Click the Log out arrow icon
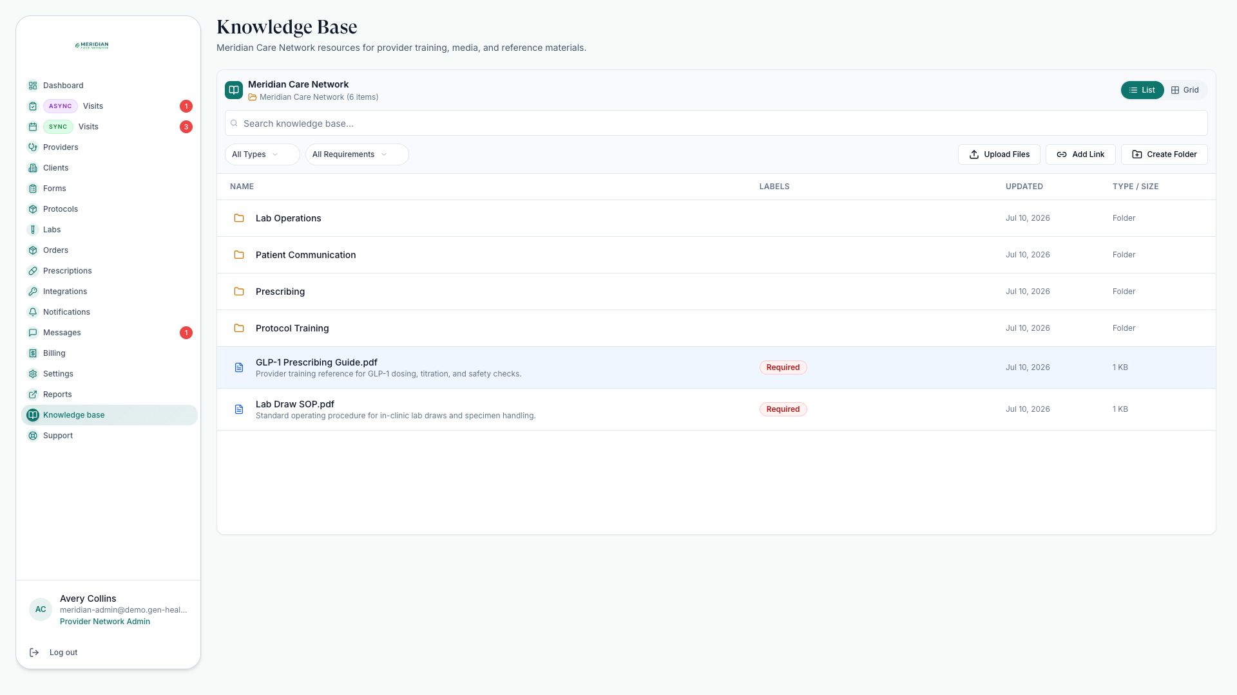 (x=34, y=653)
